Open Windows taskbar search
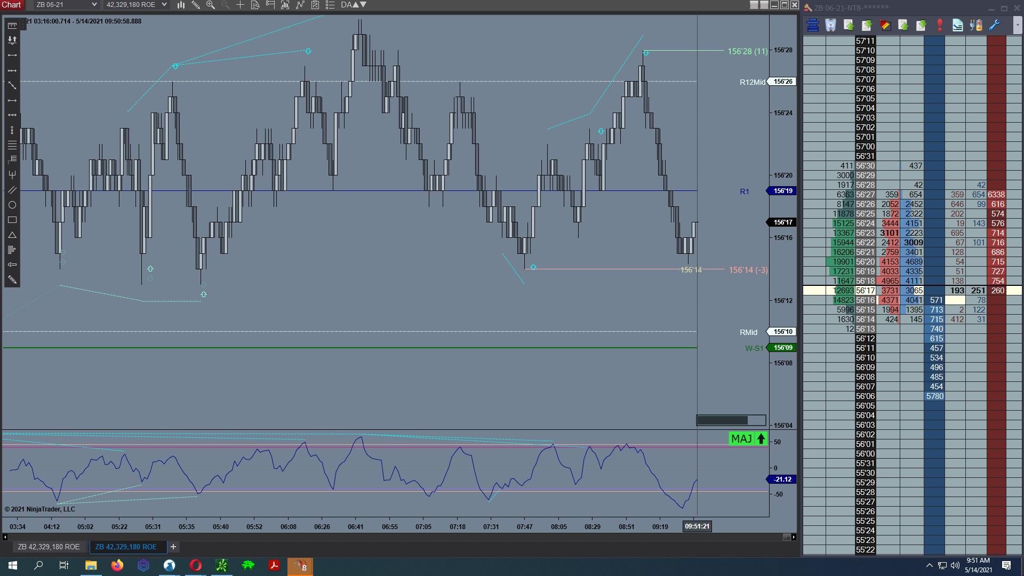 [x=38, y=565]
